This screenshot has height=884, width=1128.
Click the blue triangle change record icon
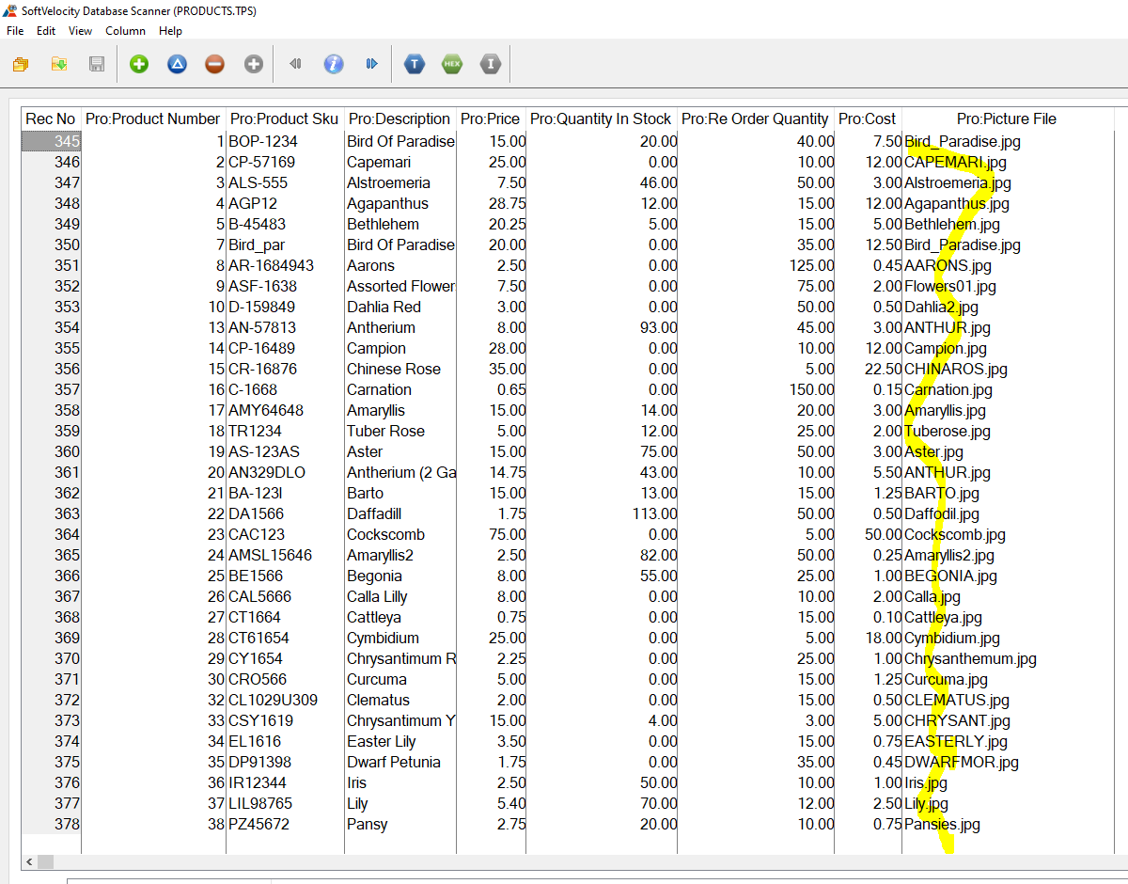177,64
